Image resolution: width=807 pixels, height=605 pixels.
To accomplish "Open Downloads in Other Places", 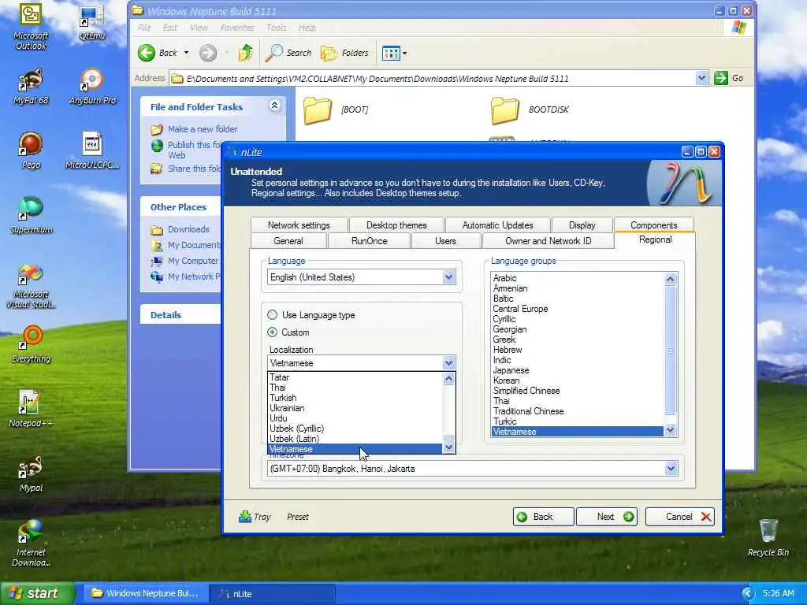I will [x=188, y=229].
